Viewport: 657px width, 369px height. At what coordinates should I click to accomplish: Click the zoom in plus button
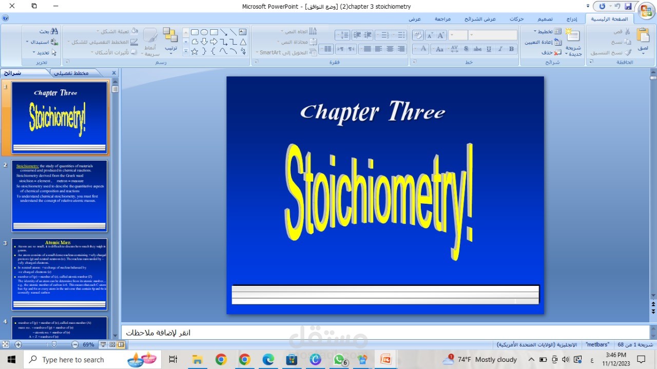click(x=18, y=344)
